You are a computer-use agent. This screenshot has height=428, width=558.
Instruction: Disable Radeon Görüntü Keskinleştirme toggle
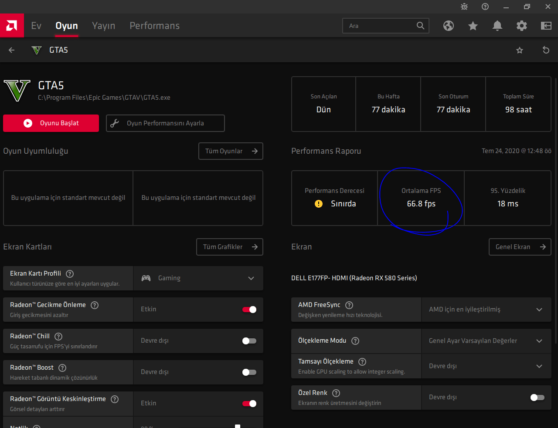pos(249,404)
